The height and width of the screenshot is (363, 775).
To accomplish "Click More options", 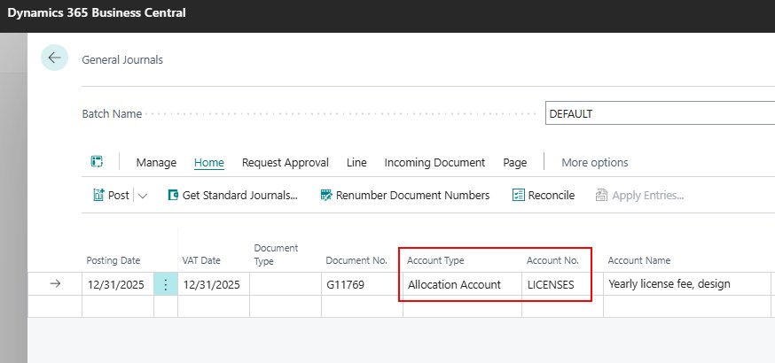I will coord(594,162).
